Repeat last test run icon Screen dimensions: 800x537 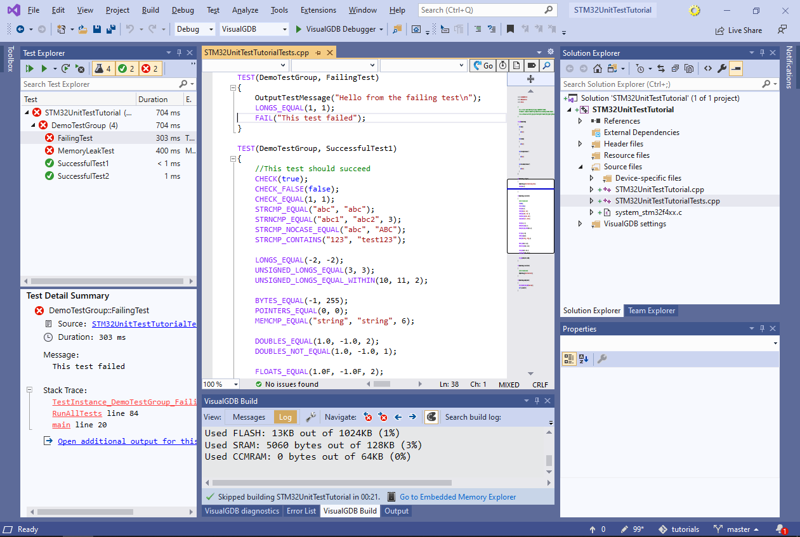click(x=65, y=68)
